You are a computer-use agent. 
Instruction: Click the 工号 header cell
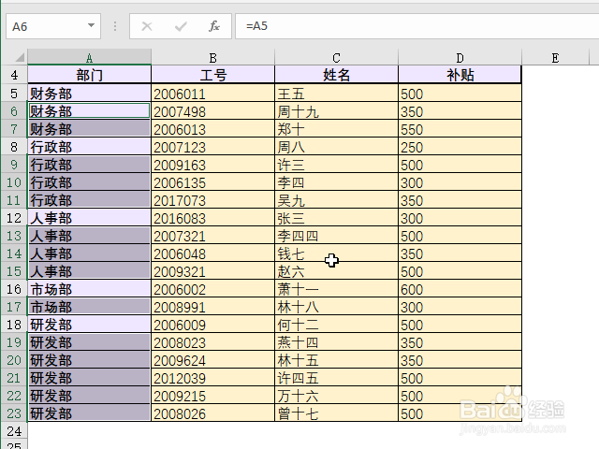212,75
